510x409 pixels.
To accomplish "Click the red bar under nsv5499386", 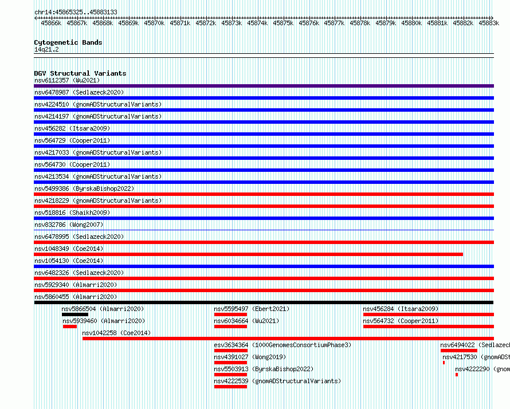I will [264, 194].
